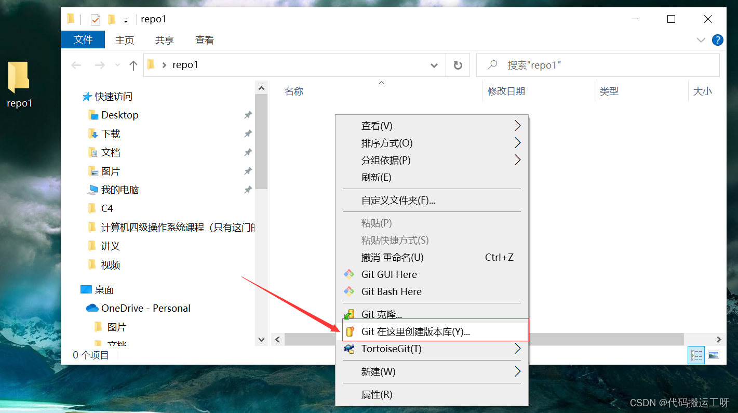Sort by 大小 column header

703,91
